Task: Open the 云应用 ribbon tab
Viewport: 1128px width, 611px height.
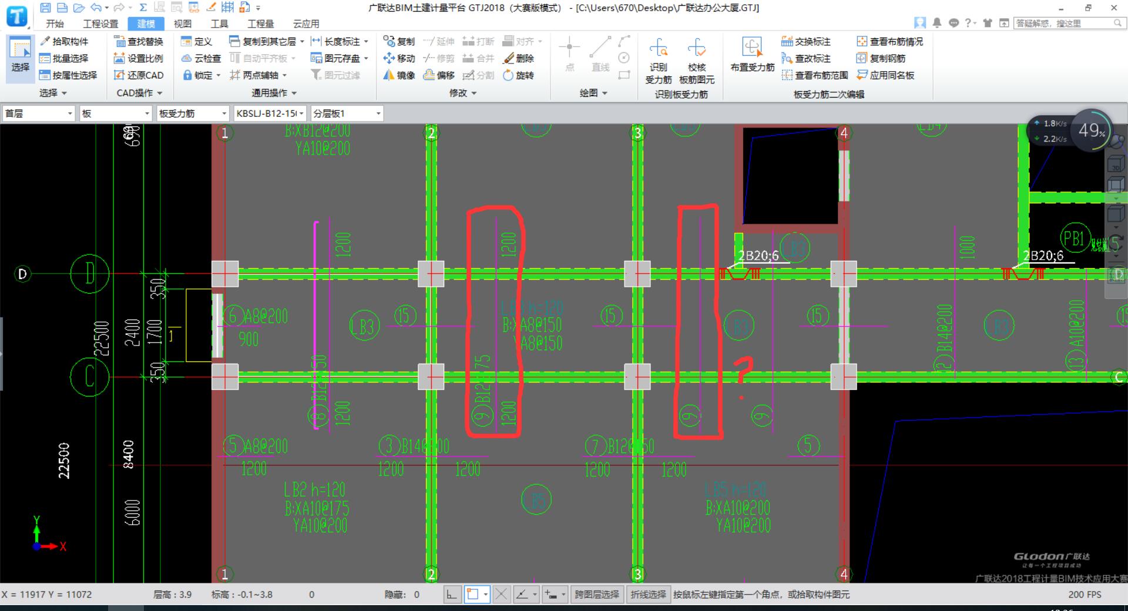Action: [x=306, y=23]
